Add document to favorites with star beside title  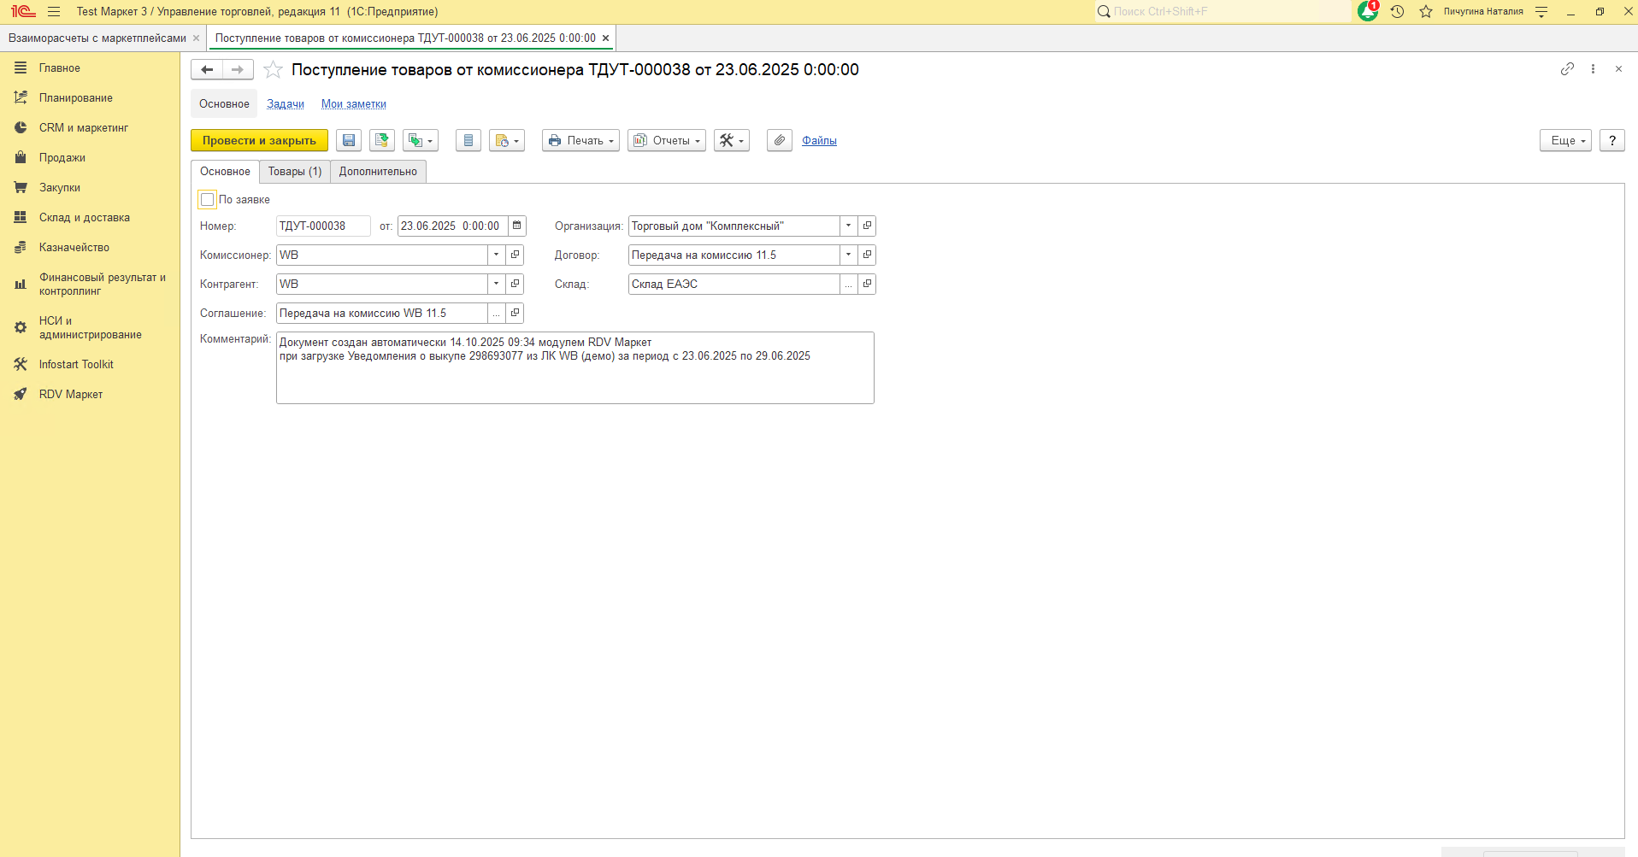[x=273, y=70]
